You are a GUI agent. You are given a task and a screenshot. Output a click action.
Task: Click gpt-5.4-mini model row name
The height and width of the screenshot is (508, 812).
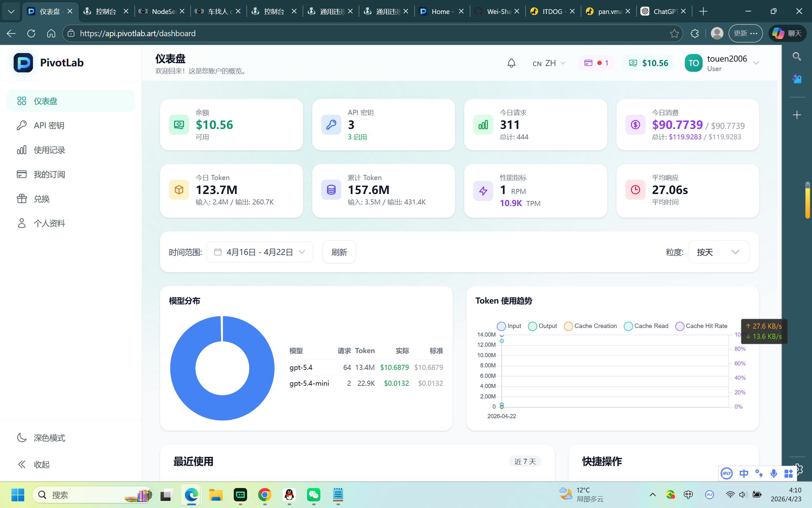click(x=309, y=383)
